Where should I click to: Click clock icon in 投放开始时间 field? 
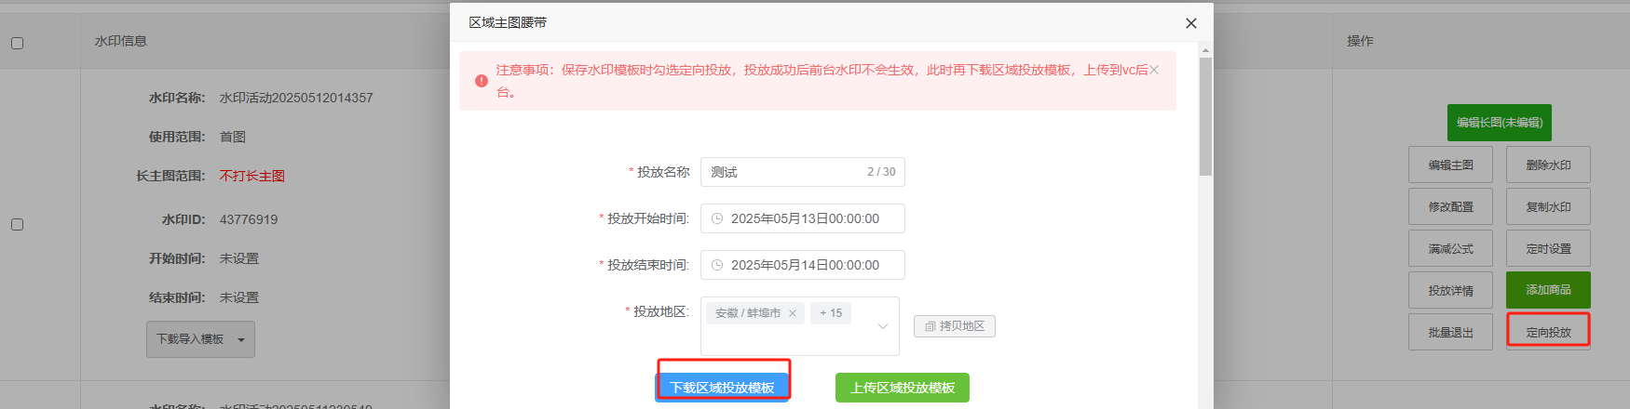coord(717,218)
